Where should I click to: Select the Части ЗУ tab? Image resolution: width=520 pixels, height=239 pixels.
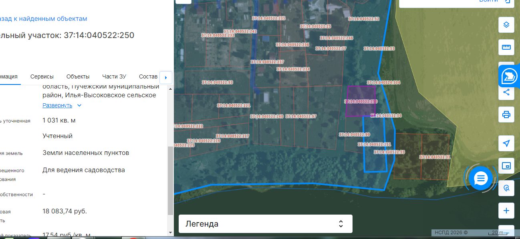(x=114, y=76)
